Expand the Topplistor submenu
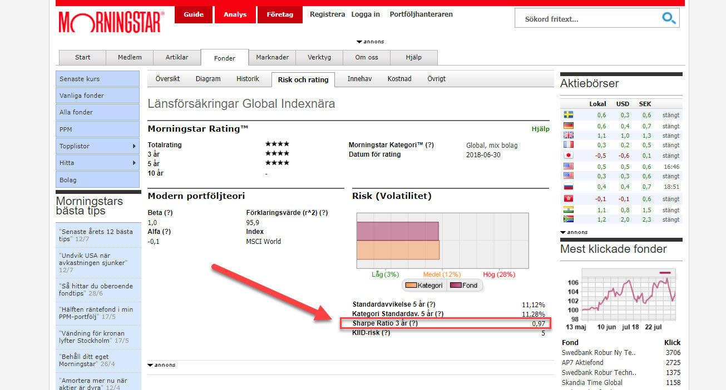Screen dimensions: 726x390 coord(134,146)
